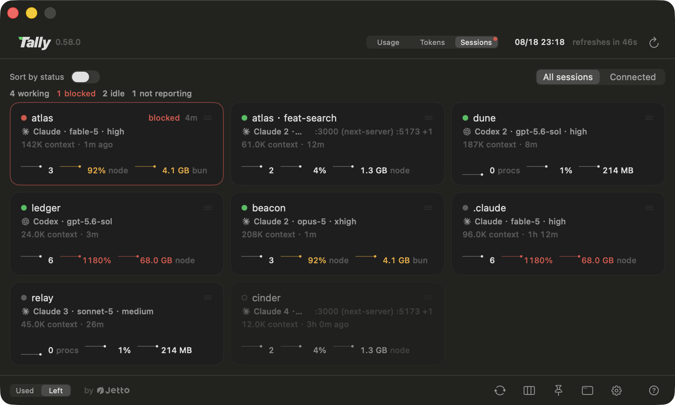Click the drag handle on blocked atlas card

click(208, 118)
